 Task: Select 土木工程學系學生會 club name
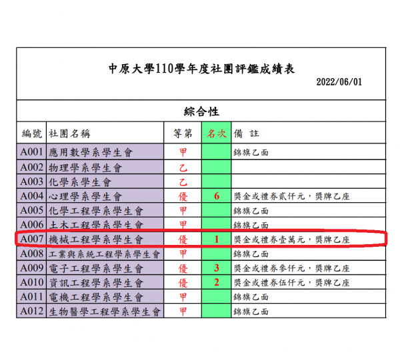click(96, 225)
